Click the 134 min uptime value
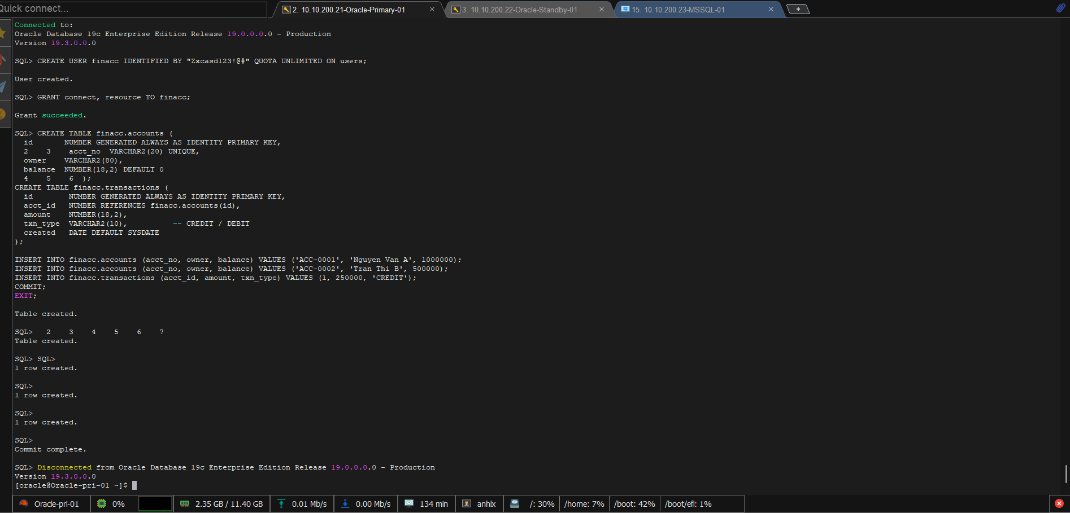The image size is (1070, 513). pyautogui.click(x=434, y=504)
